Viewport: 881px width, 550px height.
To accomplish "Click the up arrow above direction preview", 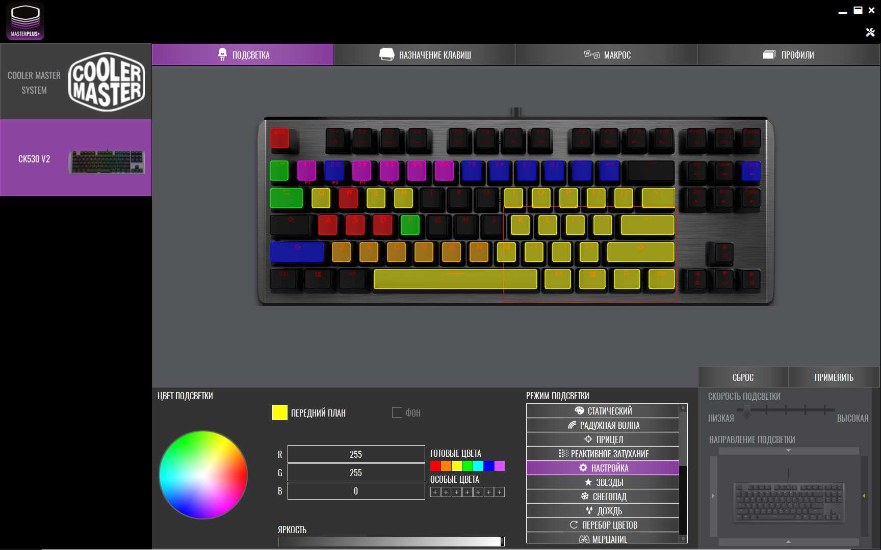I will pos(788,451).
